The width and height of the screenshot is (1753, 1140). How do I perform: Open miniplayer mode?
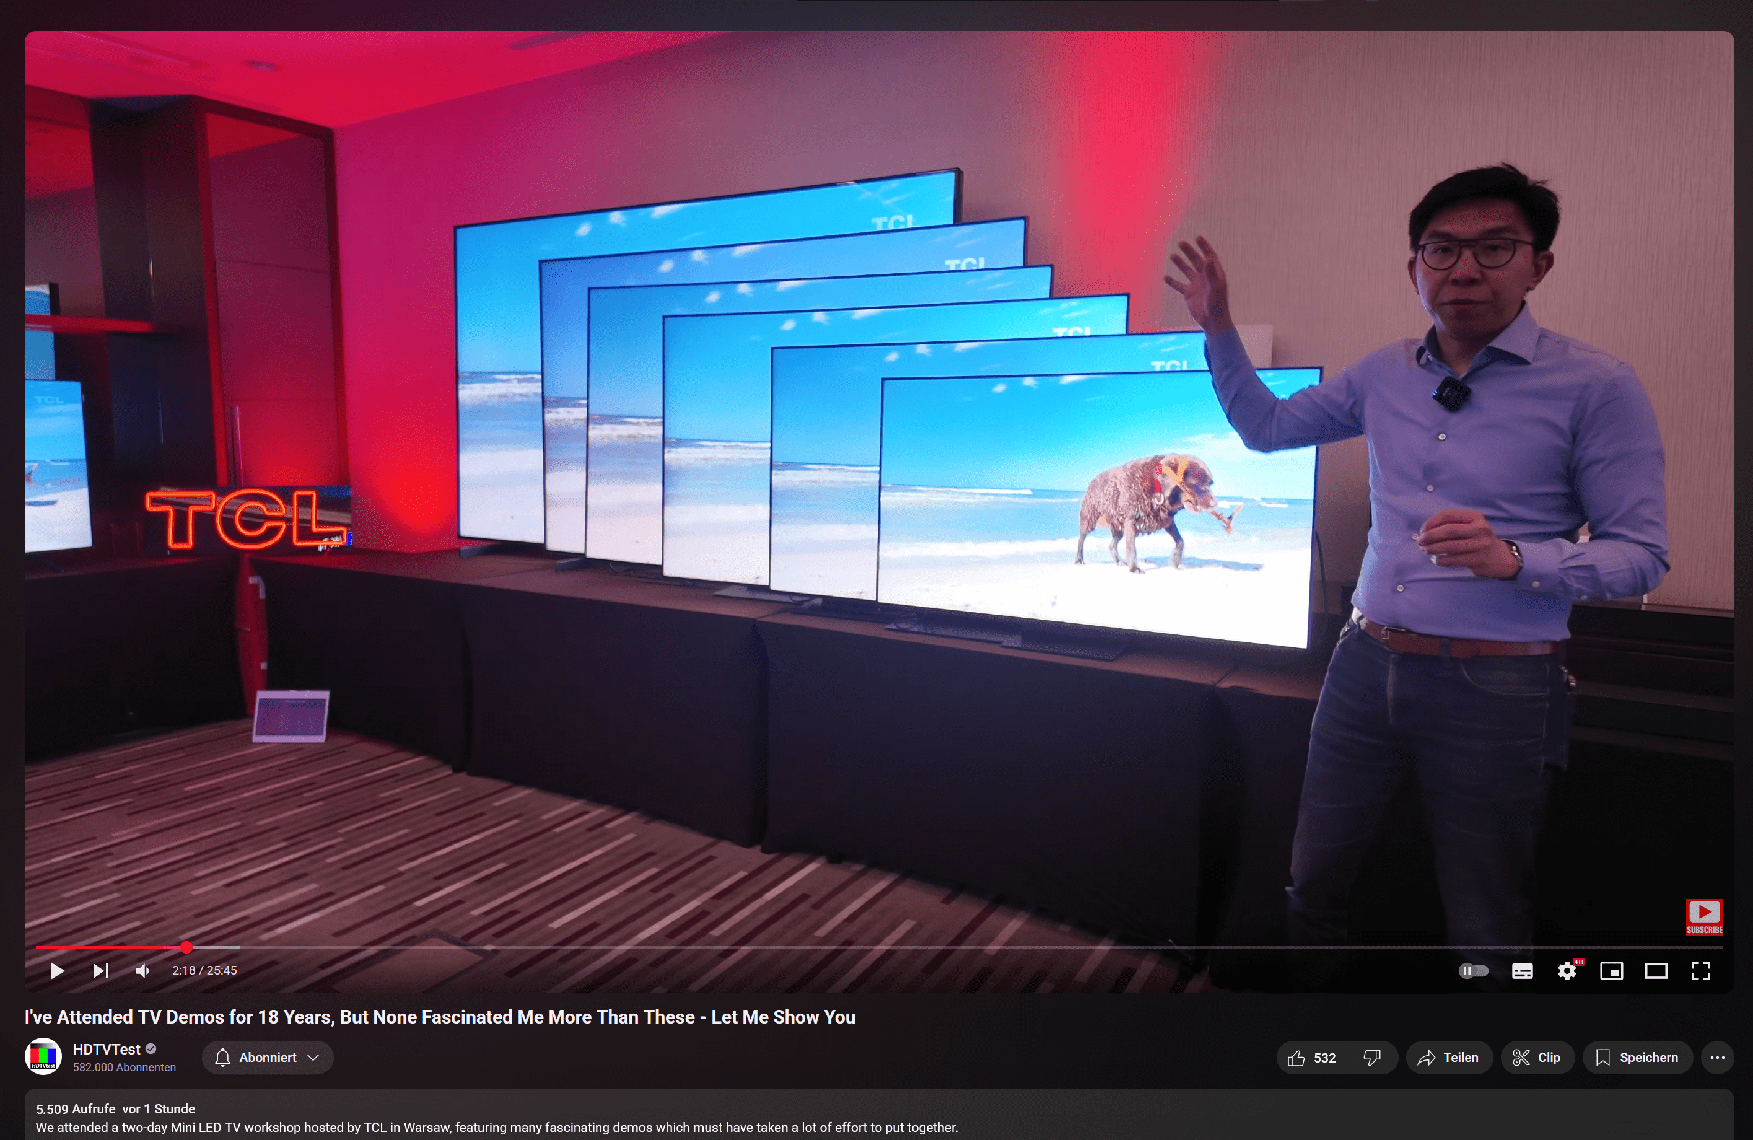tap(1612, 970)
